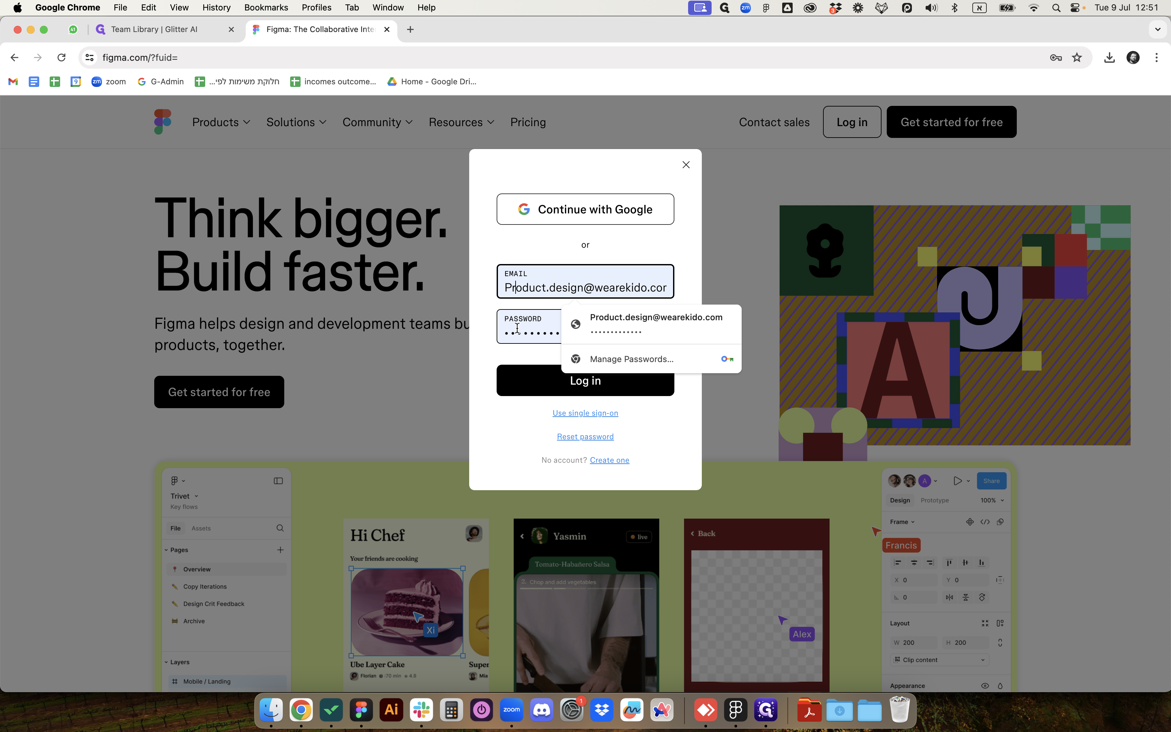Screen dimensions: 1171x732
Task: Expand the Resources navigation dropdown
Action: [461, 122]
